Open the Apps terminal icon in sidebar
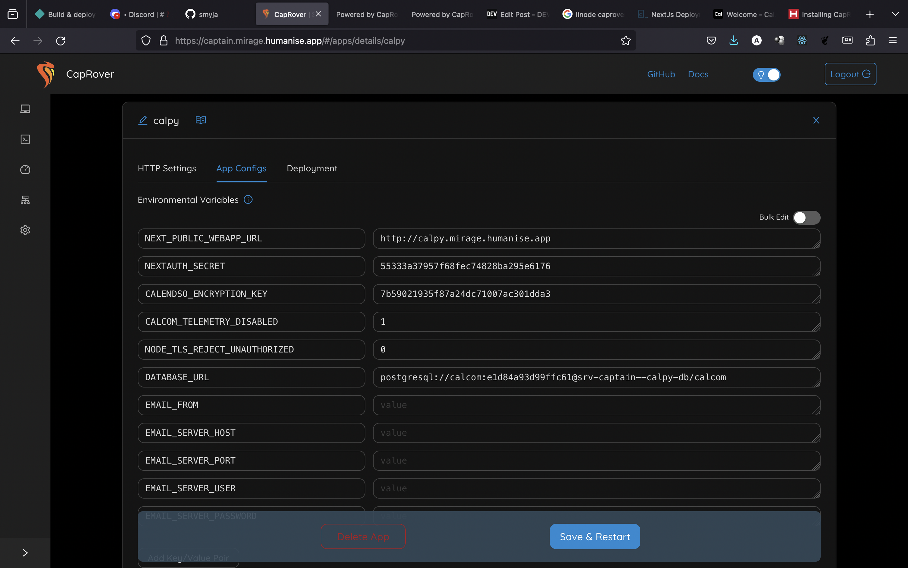 point(25,139)
